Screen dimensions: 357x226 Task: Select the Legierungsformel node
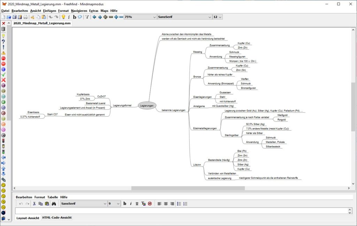[122, 105]
